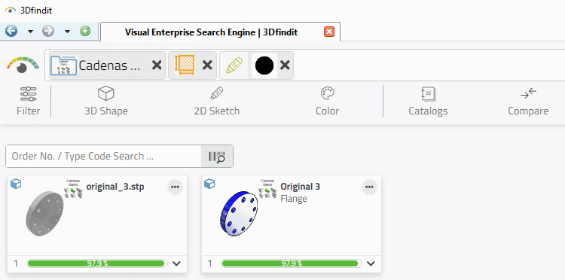Remove the black color filter chip
The image size is (565, 280).
[x=285, y=65]
